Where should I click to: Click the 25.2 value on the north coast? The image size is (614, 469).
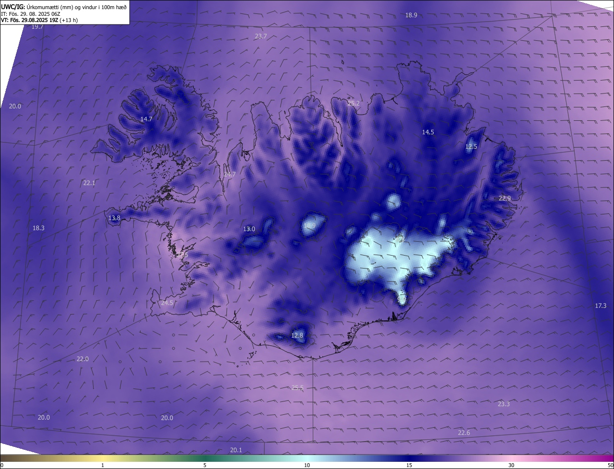point(354,103)
